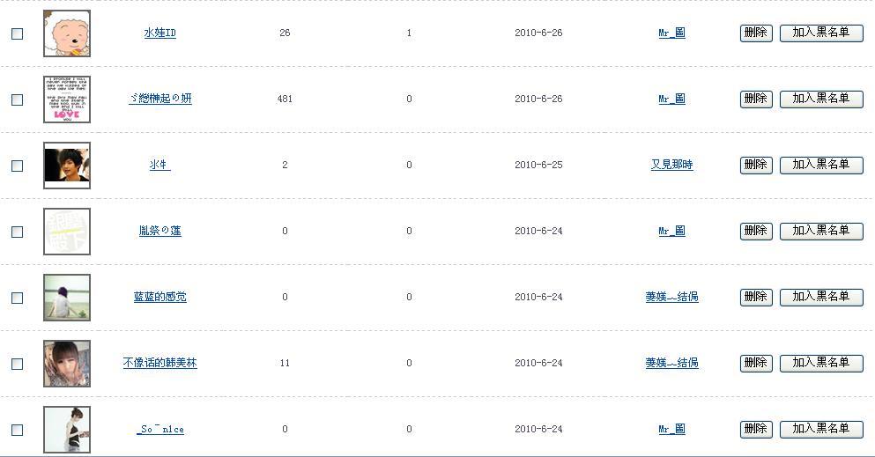Delete the 蓝蓝的感觉 entry
The width and height of the screenshot is (875, 457).
click(x=756, y=297)
